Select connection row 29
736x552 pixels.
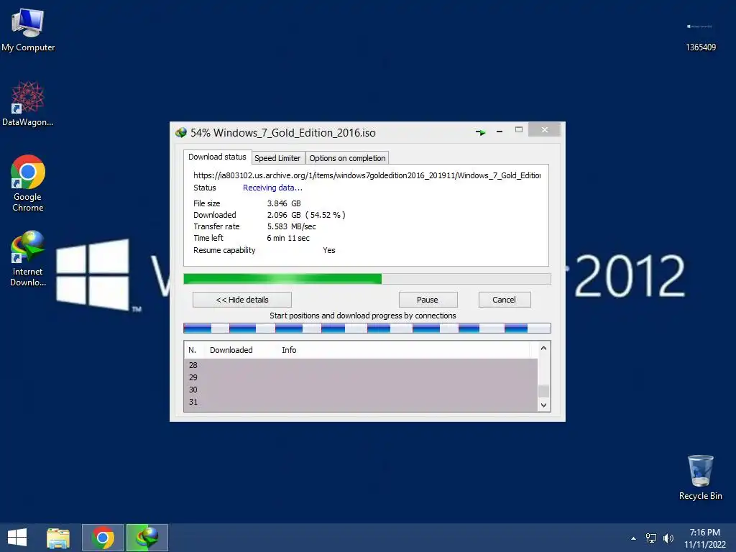[x=361, y=377]
